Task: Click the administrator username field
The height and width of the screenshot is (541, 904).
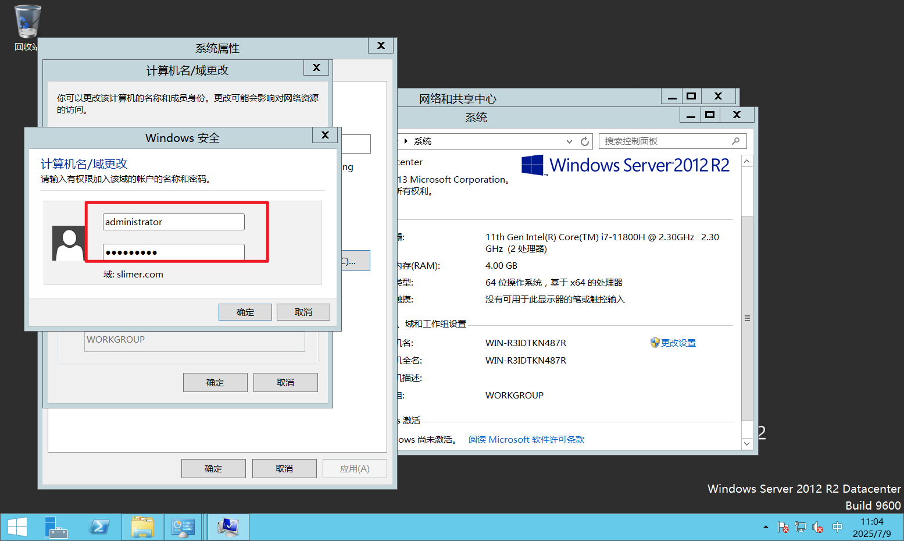Action: (173, 222)
